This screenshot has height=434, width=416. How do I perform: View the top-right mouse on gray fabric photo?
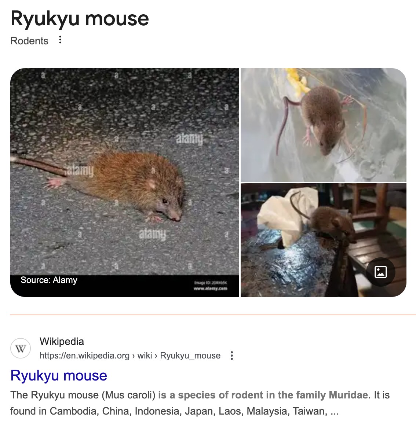tap(323, 125)
